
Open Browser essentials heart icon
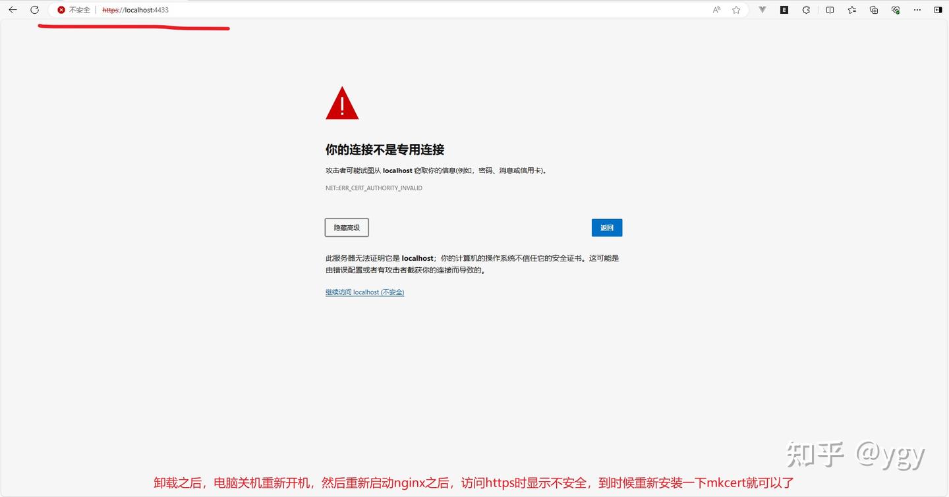896,10
